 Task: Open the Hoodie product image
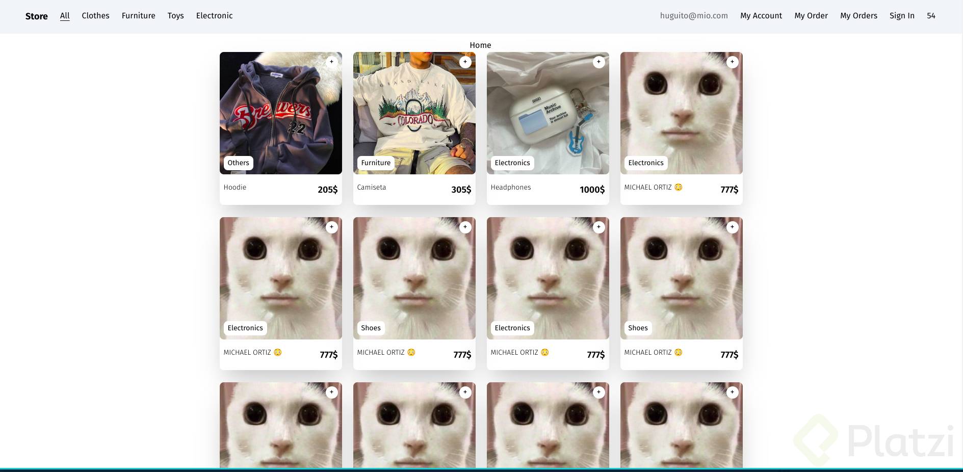[281, 113]
